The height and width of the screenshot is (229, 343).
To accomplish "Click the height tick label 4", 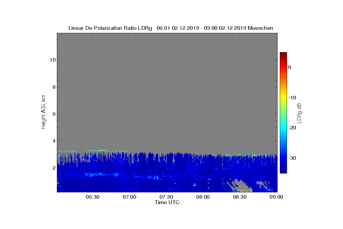I will pos(54,141).
